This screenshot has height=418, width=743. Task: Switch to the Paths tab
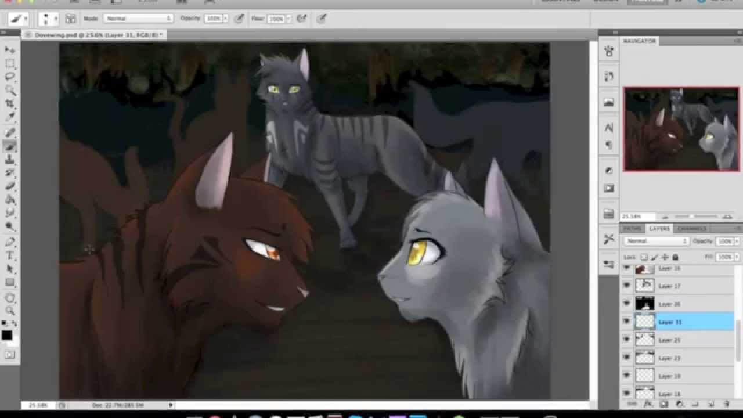pyautogui.click(x=632, y=229)
